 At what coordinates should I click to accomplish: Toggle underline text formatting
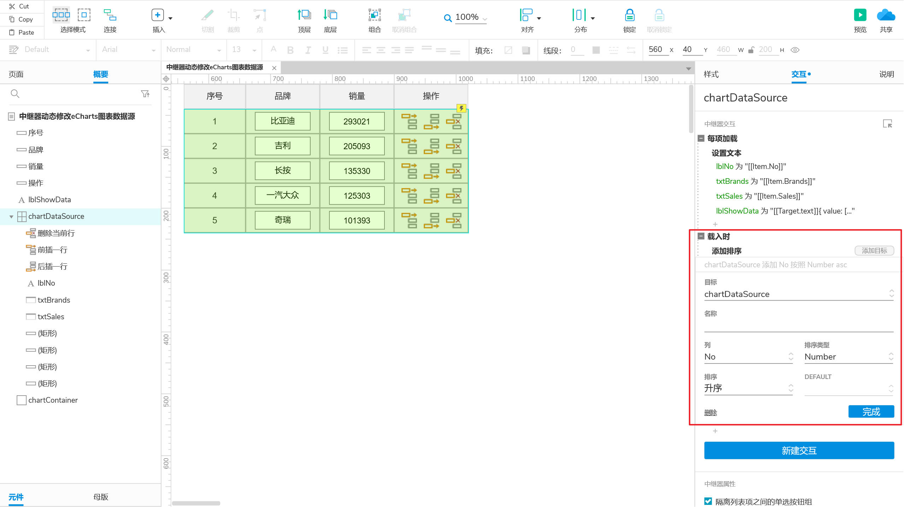325,50
